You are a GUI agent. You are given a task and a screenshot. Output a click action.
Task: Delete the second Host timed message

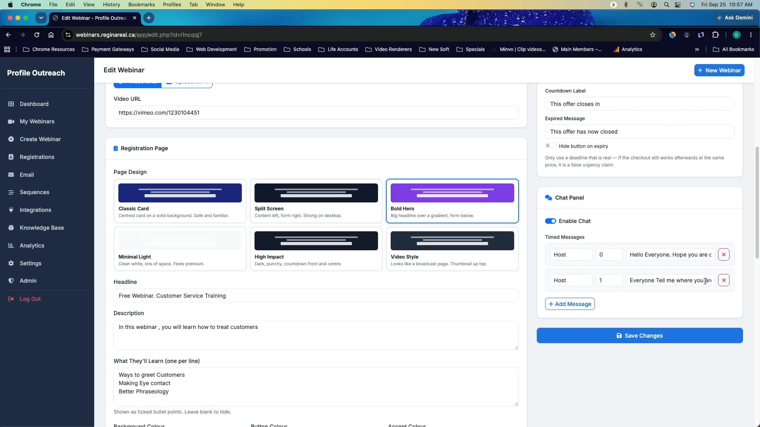[724, 280]
